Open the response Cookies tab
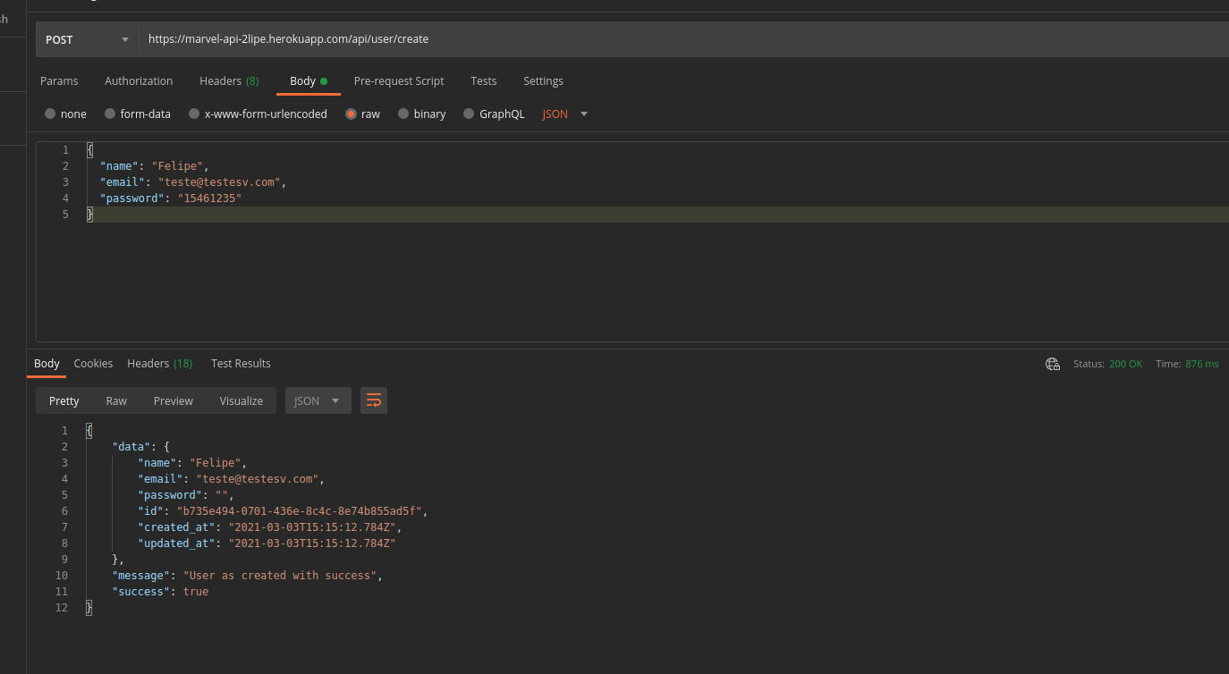 [93, 364]
